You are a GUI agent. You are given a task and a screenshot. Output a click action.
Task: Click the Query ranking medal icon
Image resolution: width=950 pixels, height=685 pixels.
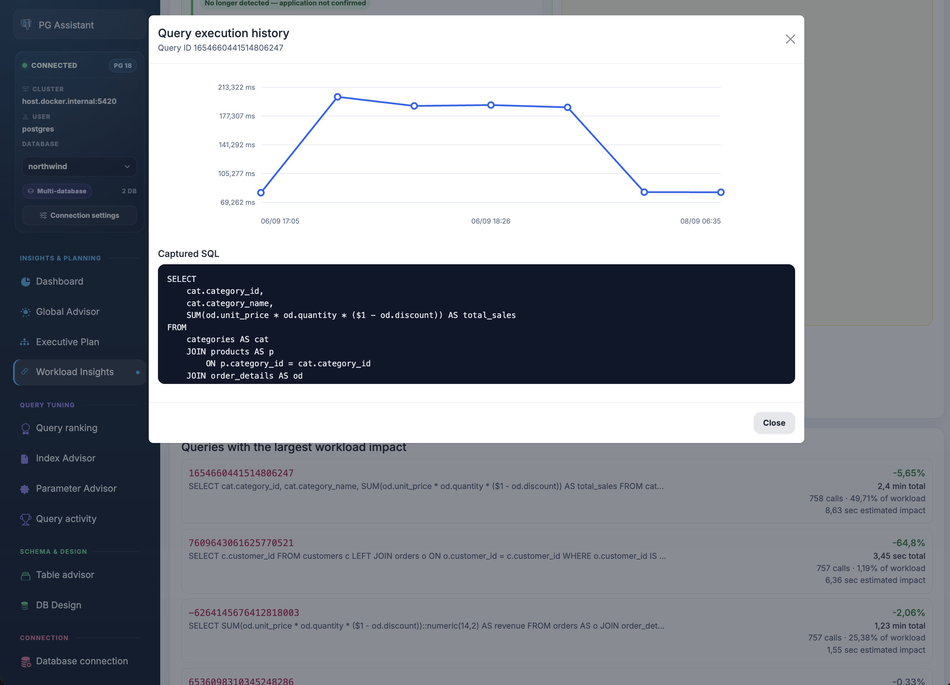click(x=26, y=428)
